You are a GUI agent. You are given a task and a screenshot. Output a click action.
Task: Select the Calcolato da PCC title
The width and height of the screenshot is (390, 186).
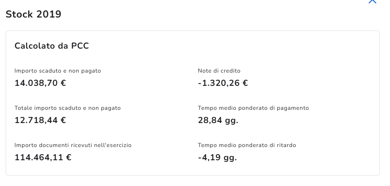(51, 46)
